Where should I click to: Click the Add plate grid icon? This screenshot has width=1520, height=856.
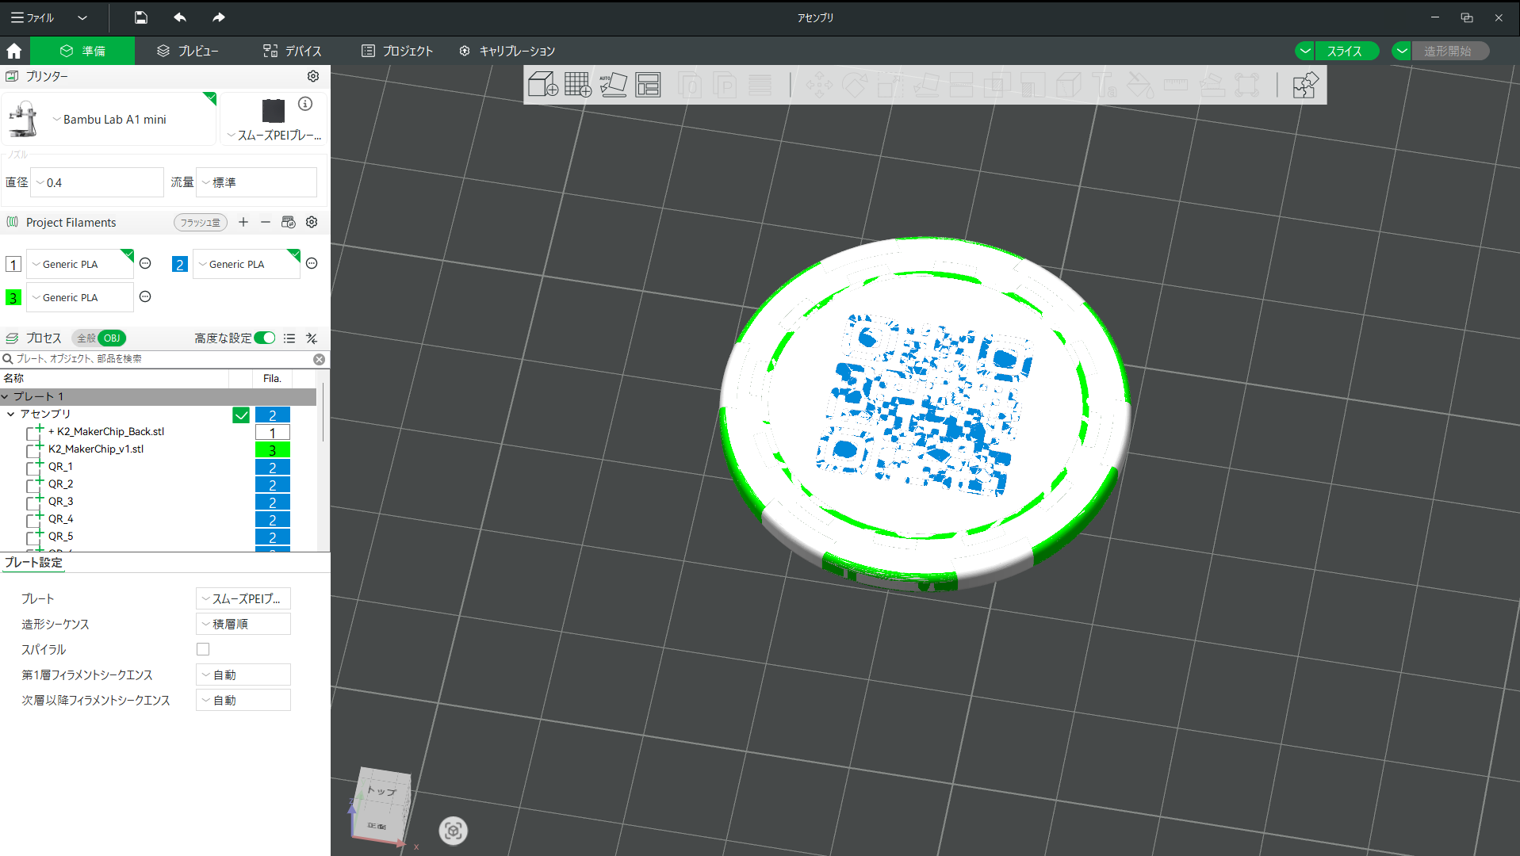point(578,85)
